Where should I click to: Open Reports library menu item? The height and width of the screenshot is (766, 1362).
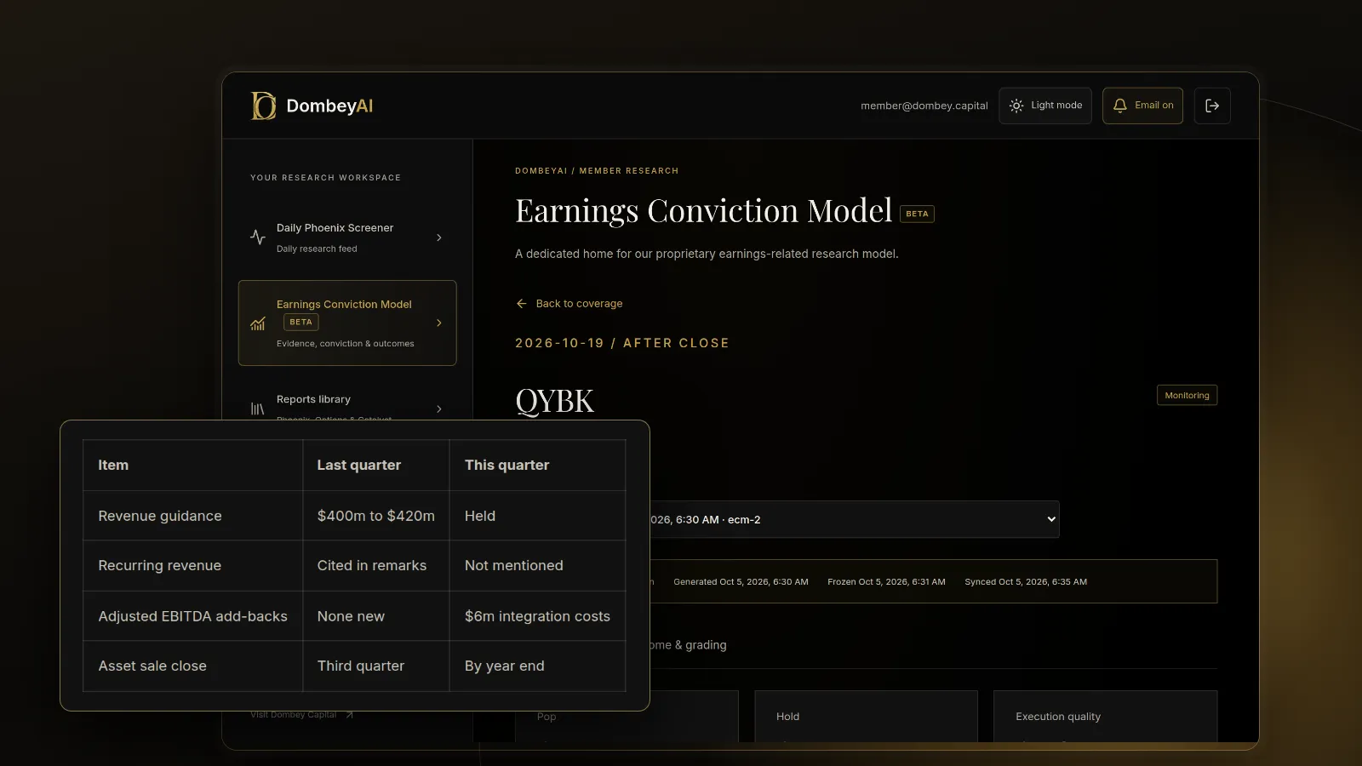pos(347,407)
